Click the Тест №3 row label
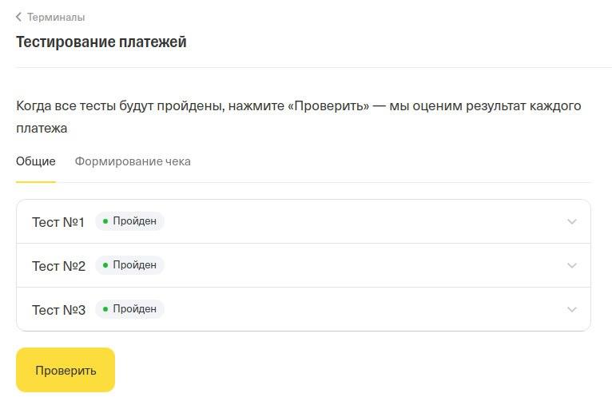Screen dimensions: 612x409 [x=58, y=310]
